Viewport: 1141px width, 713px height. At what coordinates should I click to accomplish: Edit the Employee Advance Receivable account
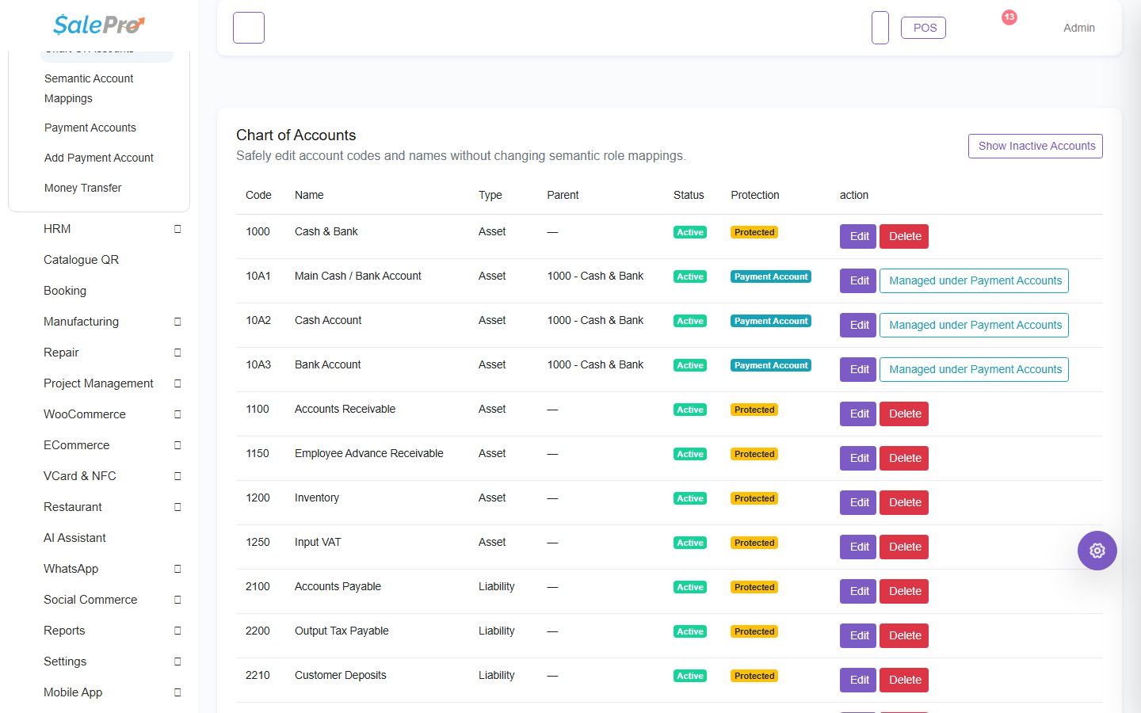(x=858, y=458)
